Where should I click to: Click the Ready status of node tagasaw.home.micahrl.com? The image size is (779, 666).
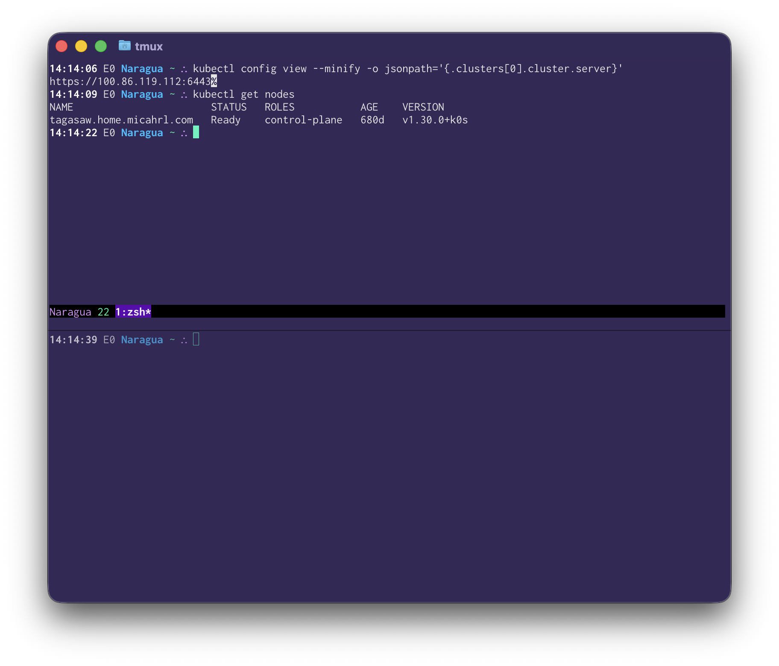click(225, 120)
